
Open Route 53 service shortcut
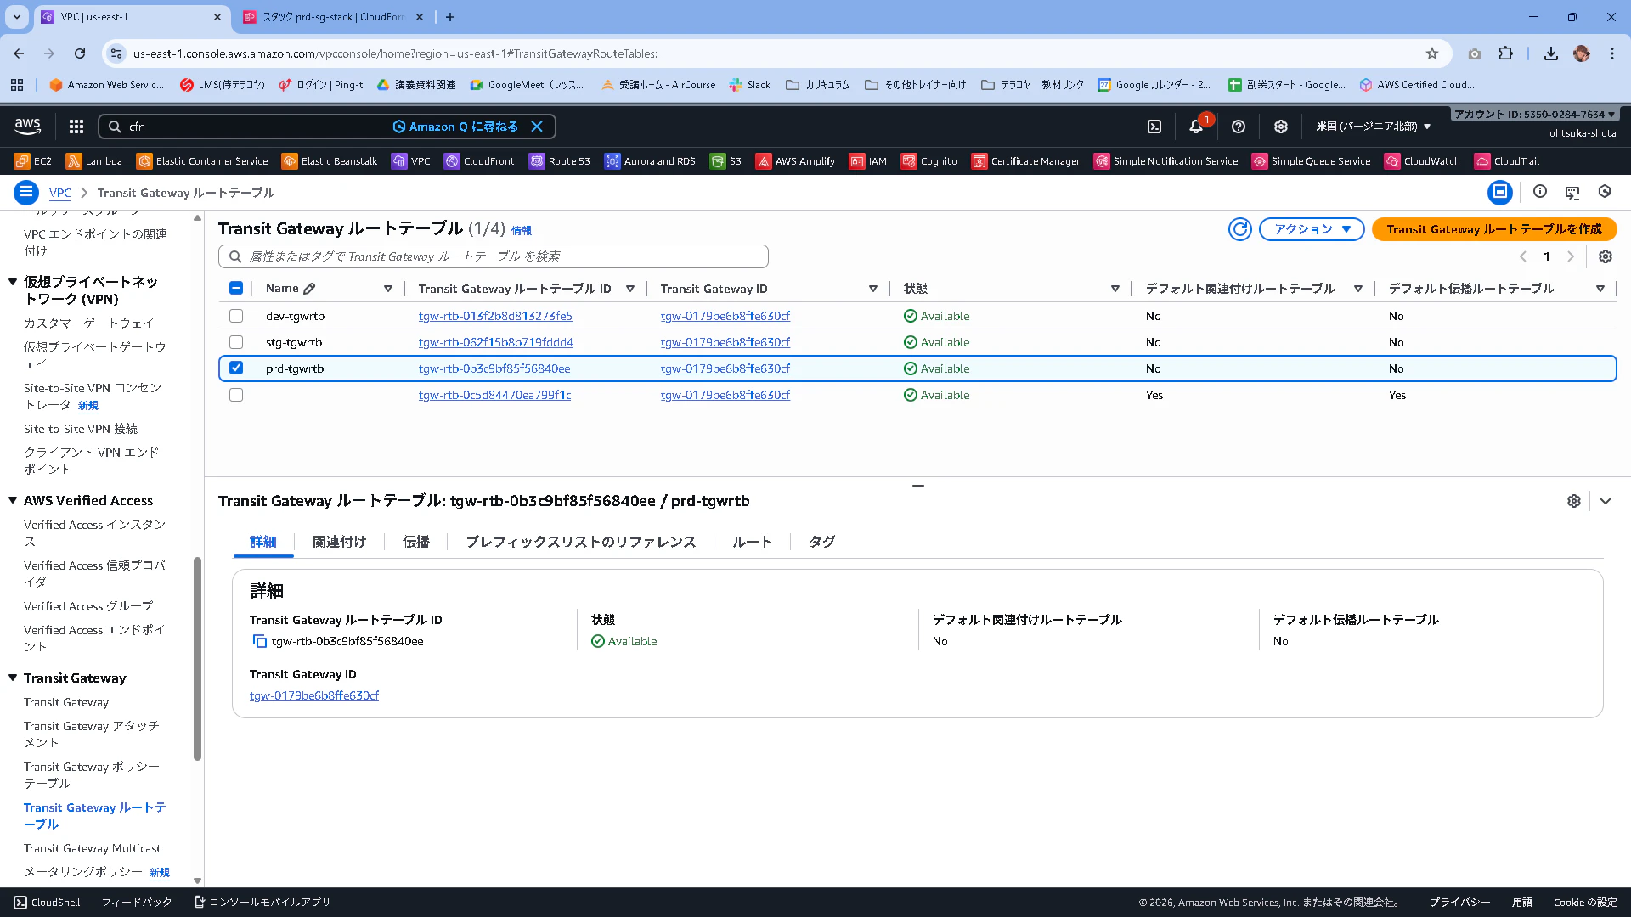559,161
